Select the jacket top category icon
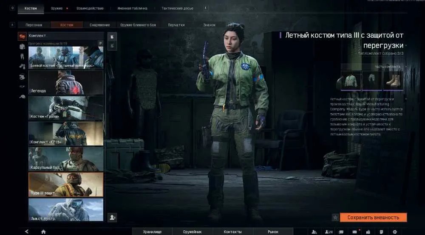 (22, 47)
